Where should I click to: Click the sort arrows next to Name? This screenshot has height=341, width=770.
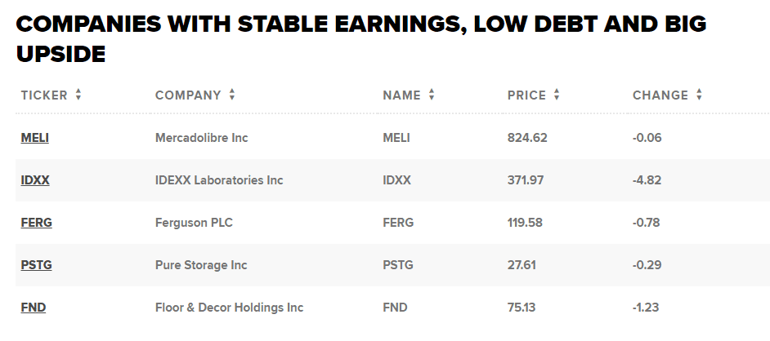click(x=432, y=95)
